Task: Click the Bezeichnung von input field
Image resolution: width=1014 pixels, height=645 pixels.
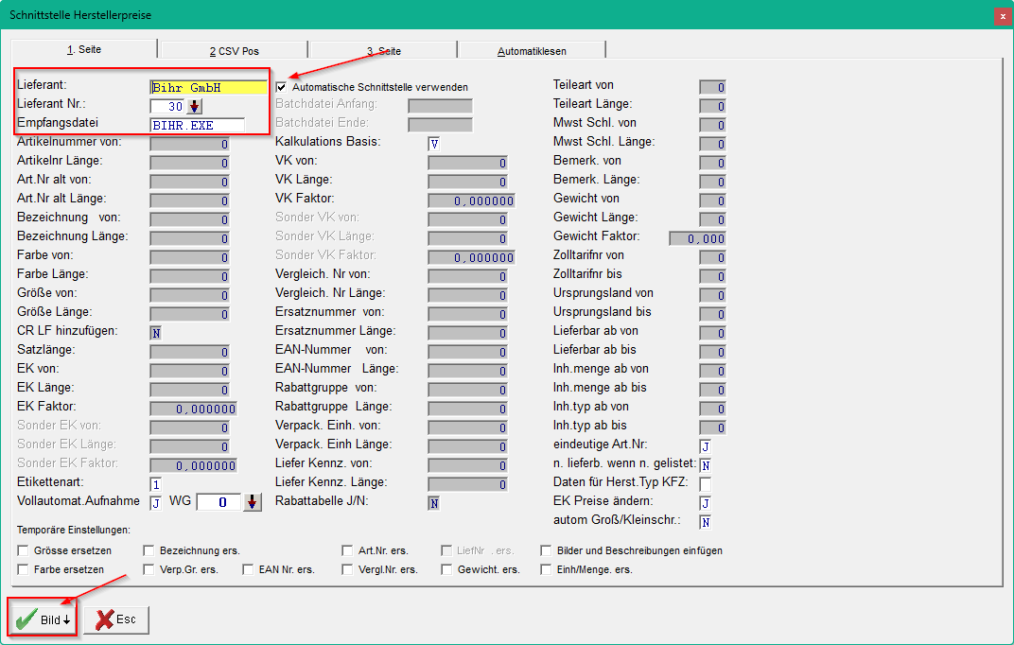Action: tap(189, 219)
